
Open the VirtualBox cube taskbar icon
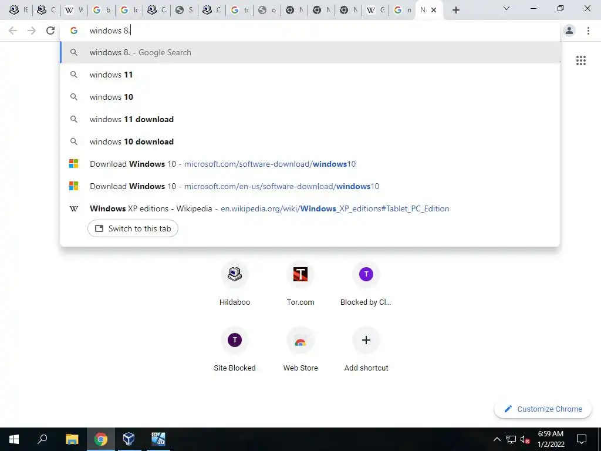[129, 439]
